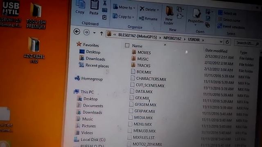This screenshot has width=262, height=147.
Task: Create a New folder from ribbon
Action: coord(169,16)
